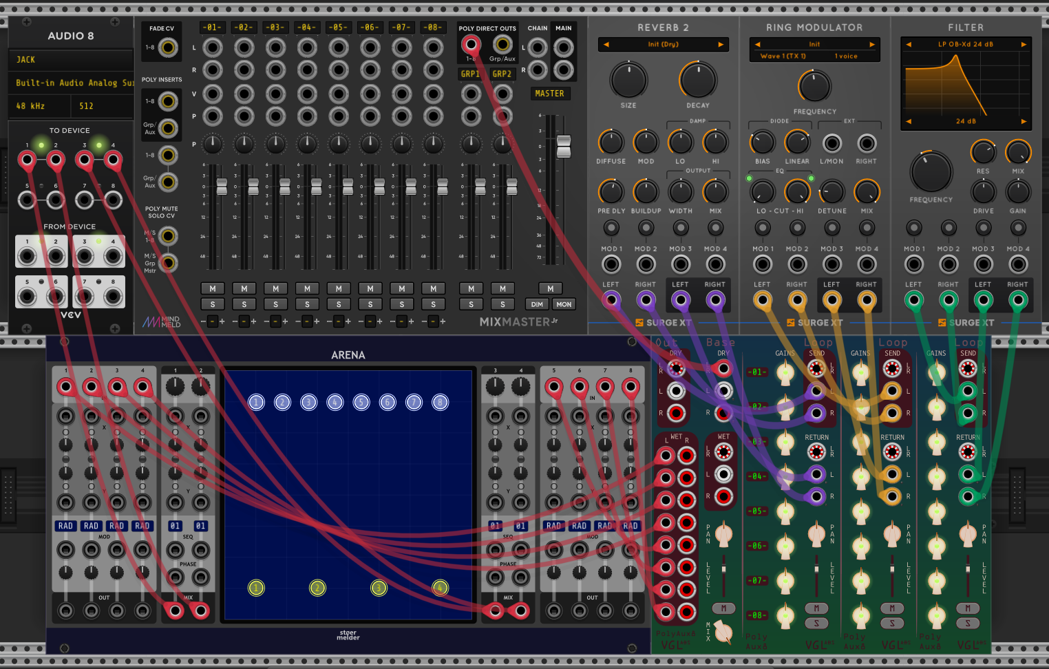Select Arena yellow mix circle 2
The image size is (1049, 669).
[x=317, y=588]
